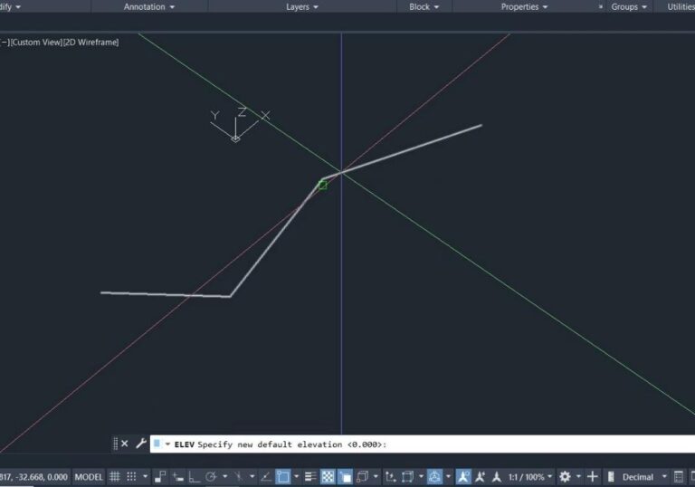Open command line Customize wrench icon
The width and height of the screenshot is (695, 487).
[x=141, y=443]
